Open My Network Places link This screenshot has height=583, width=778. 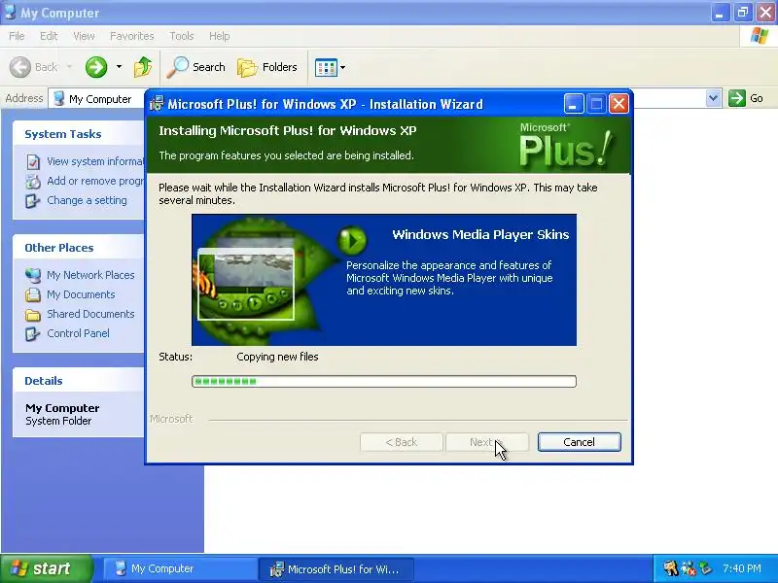[x=90, y=275]
